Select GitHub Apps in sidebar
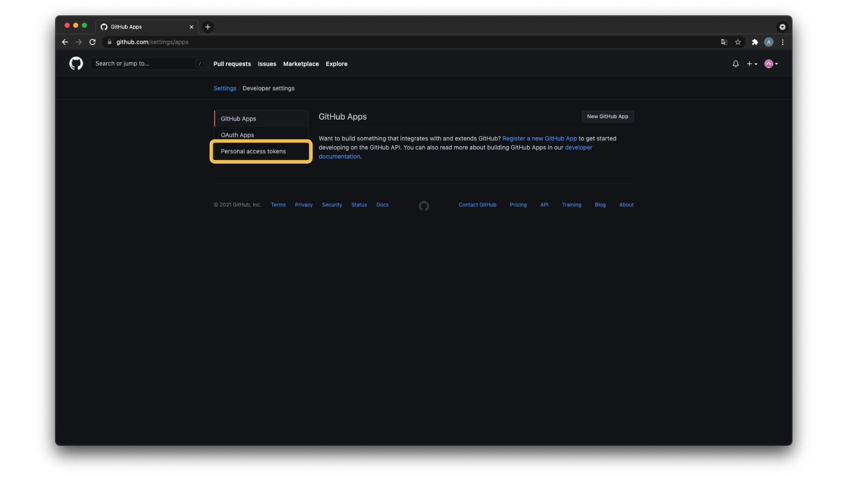848x477 pixels. coord(261,119)
